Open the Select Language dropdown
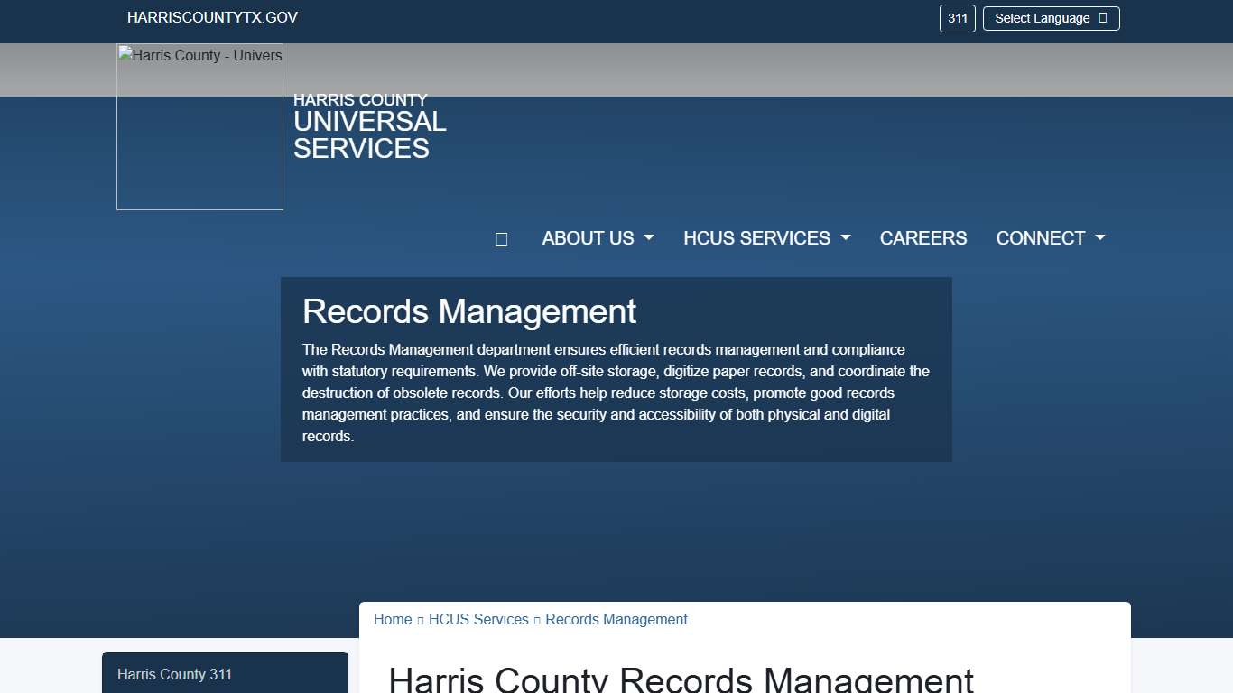Viewport: 1233px width, 693px height. [x=1051, y=18]
